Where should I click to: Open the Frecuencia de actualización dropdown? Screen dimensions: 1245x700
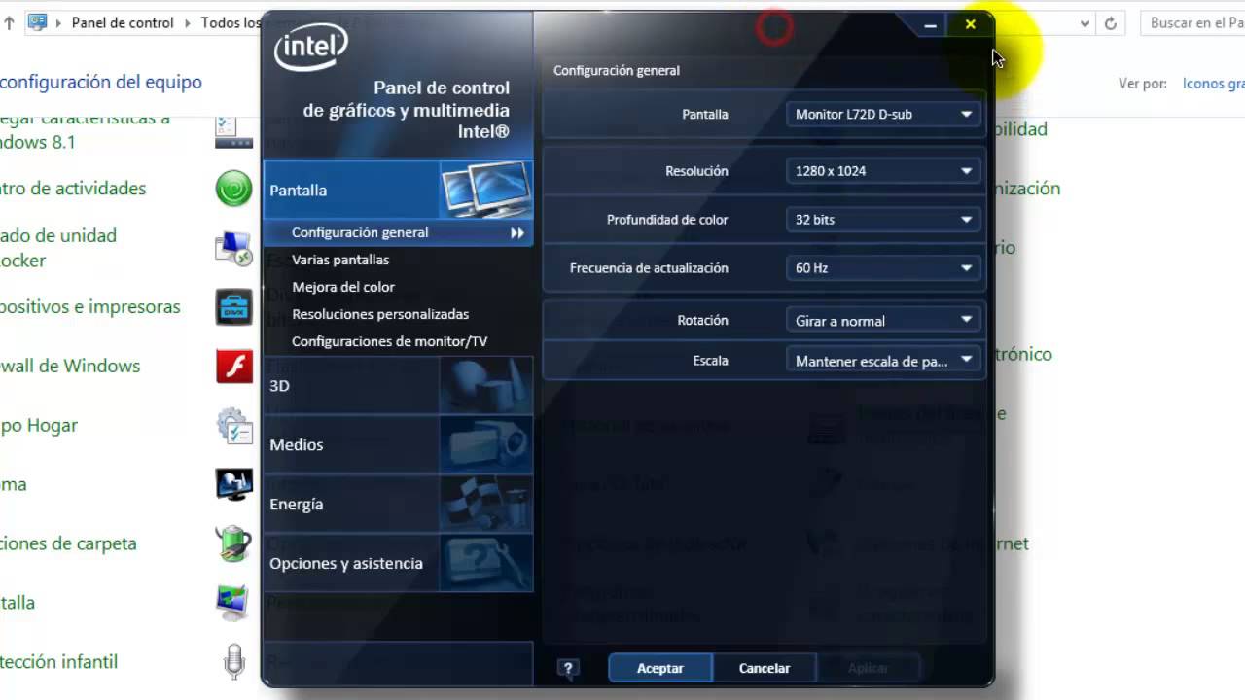click(x=883, y=267)
